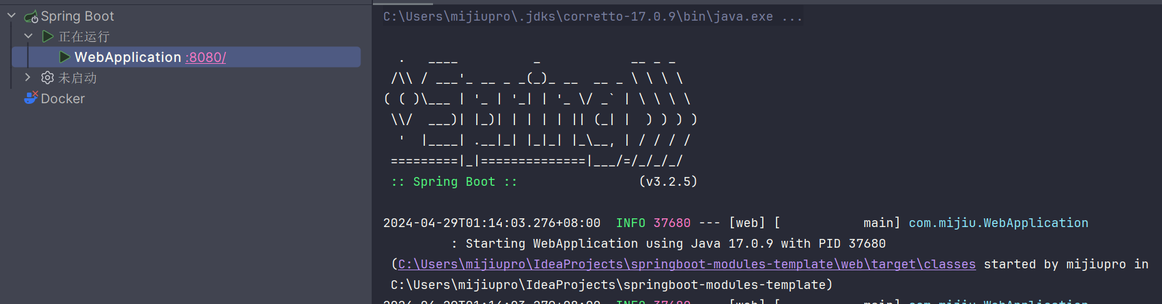Select the 正在运行 group label
The width and height of the screenshot is (1162, 304).
pyautogui.click(x=84, y=37)
